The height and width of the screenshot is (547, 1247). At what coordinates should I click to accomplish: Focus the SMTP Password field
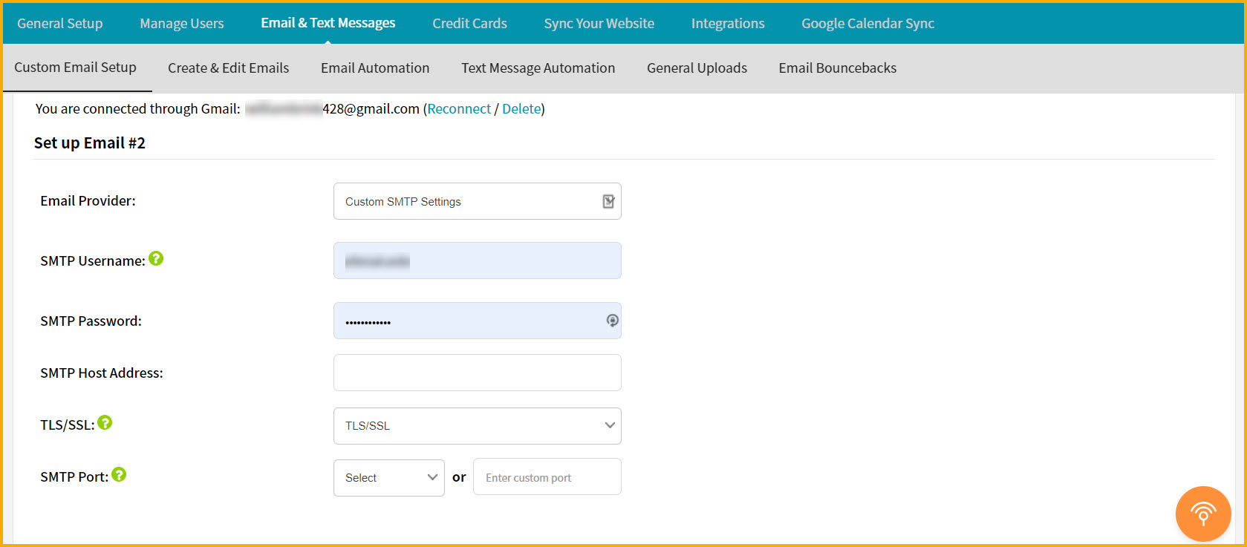(478, 321)
